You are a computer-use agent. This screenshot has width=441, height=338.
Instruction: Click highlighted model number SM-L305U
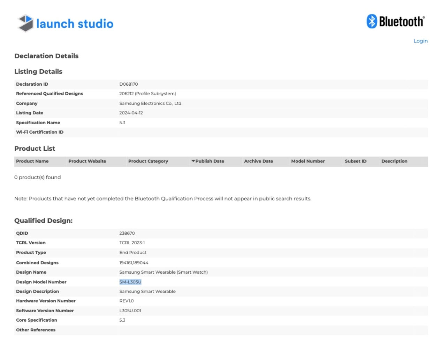click(130, 282)
